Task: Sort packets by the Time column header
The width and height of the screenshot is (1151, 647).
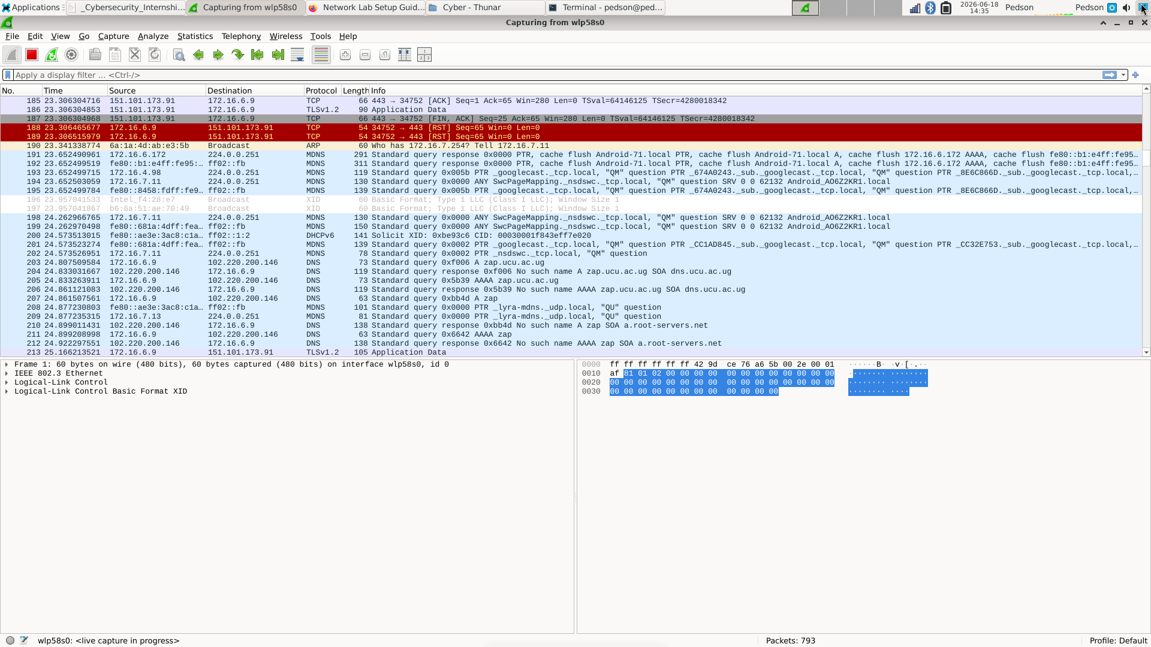Action: [x=74, y=90]
